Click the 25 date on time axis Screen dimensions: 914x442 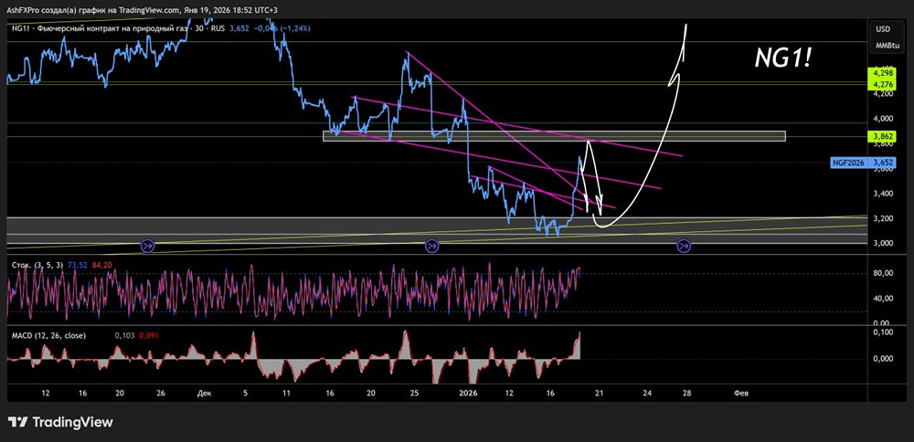pos(413,393)
